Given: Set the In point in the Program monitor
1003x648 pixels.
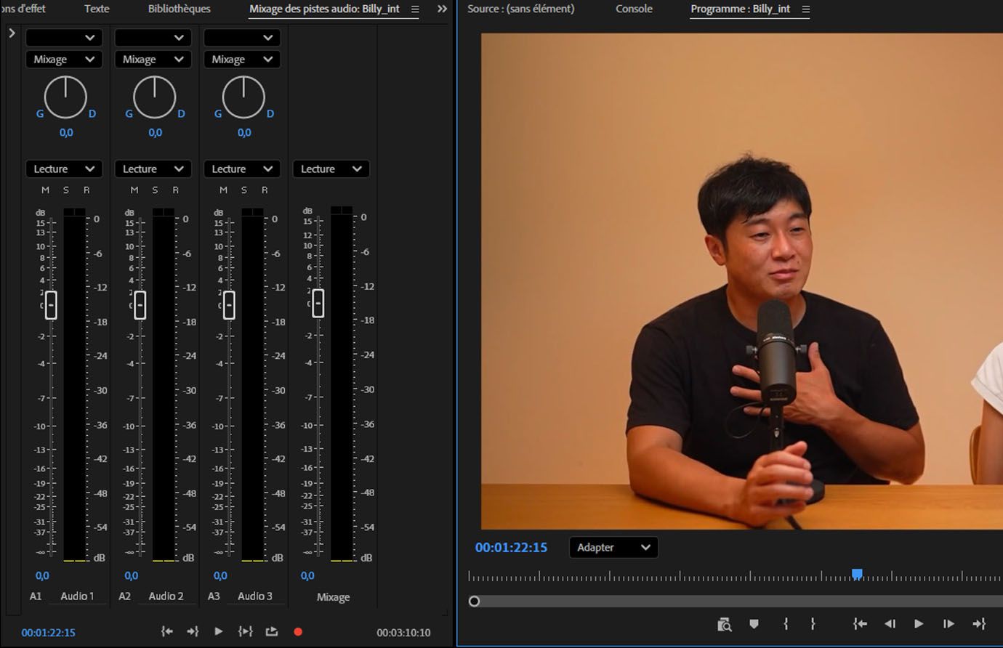Looking at the screenshot, I should coord(784,623).
